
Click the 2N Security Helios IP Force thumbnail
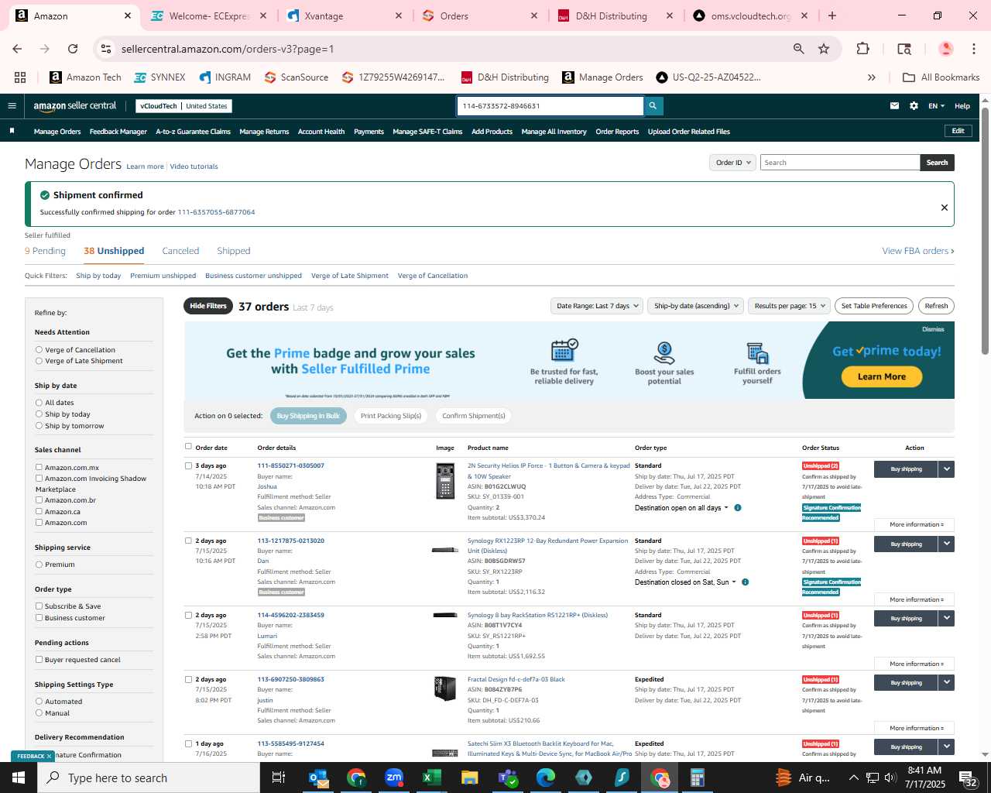click(445, 481)
